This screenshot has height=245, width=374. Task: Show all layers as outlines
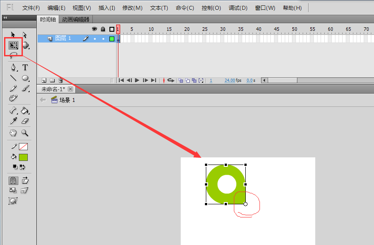(112, 29)
